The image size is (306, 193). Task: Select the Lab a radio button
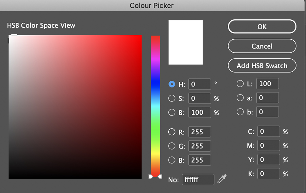pyautogui.click(x=240, y=98)
